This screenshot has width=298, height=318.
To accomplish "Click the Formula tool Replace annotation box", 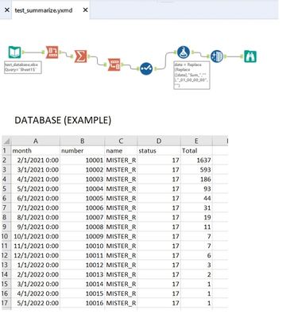I will [192, 76].
